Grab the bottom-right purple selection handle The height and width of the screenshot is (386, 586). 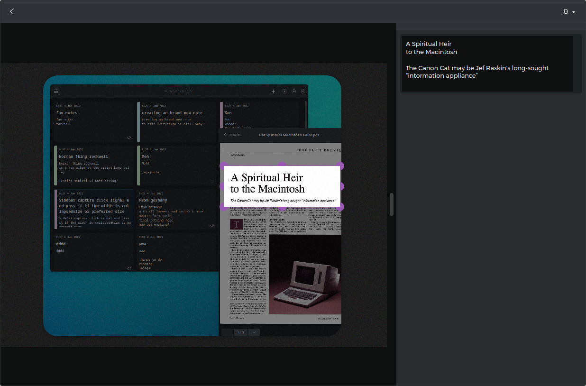point(340,207)
